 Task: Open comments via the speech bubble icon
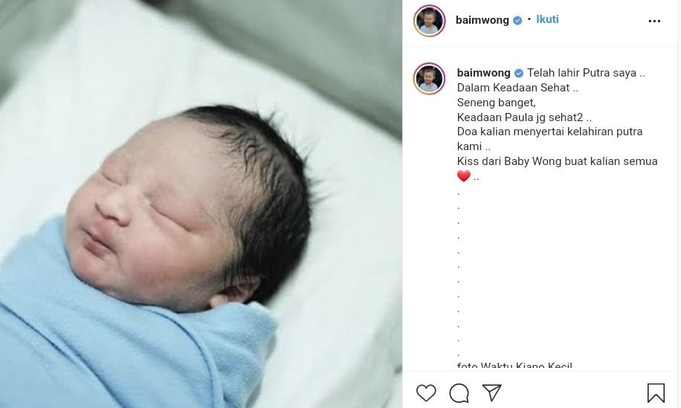(459, 393)
